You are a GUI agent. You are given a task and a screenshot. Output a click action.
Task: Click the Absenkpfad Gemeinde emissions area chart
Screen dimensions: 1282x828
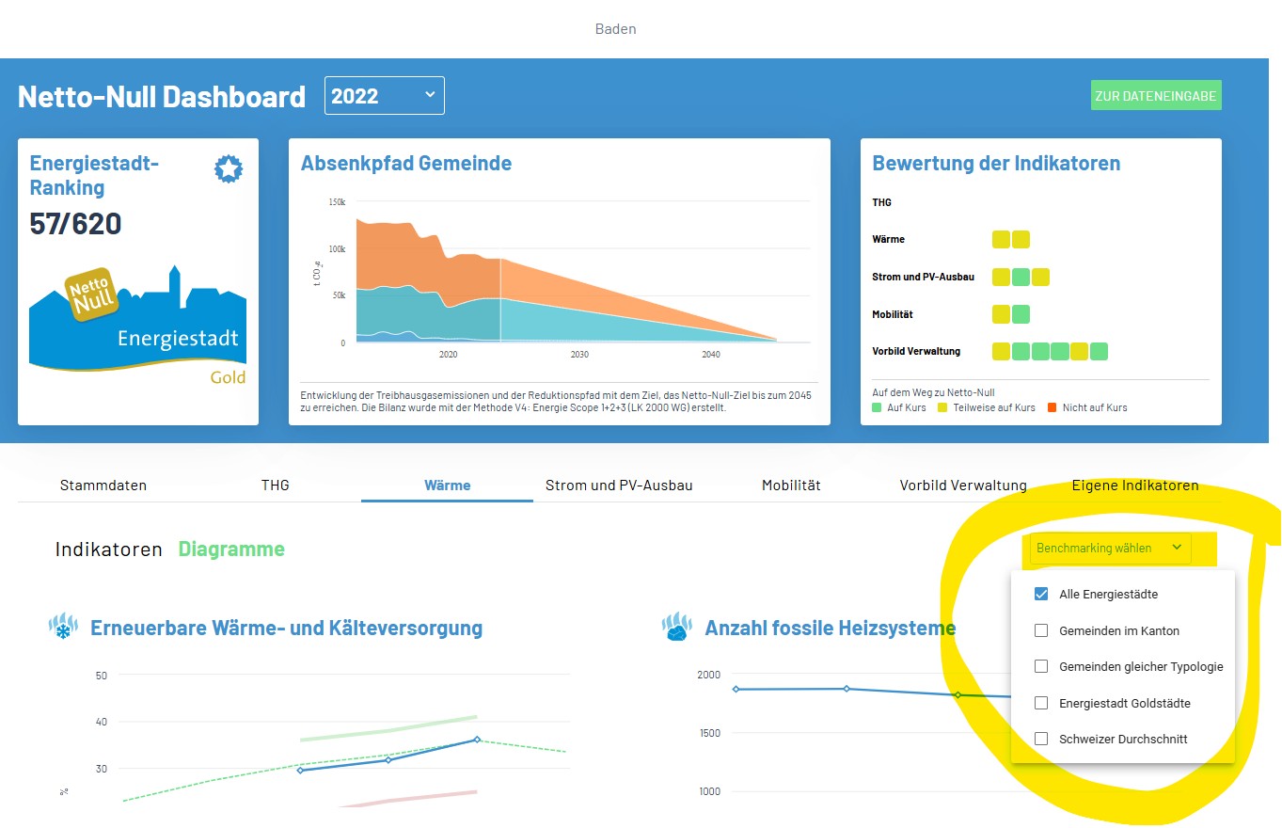coord(567,279)
